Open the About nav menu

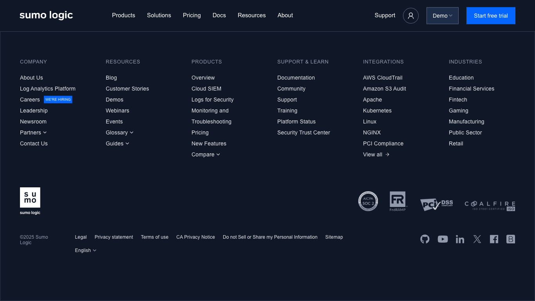tap(285, 15)
